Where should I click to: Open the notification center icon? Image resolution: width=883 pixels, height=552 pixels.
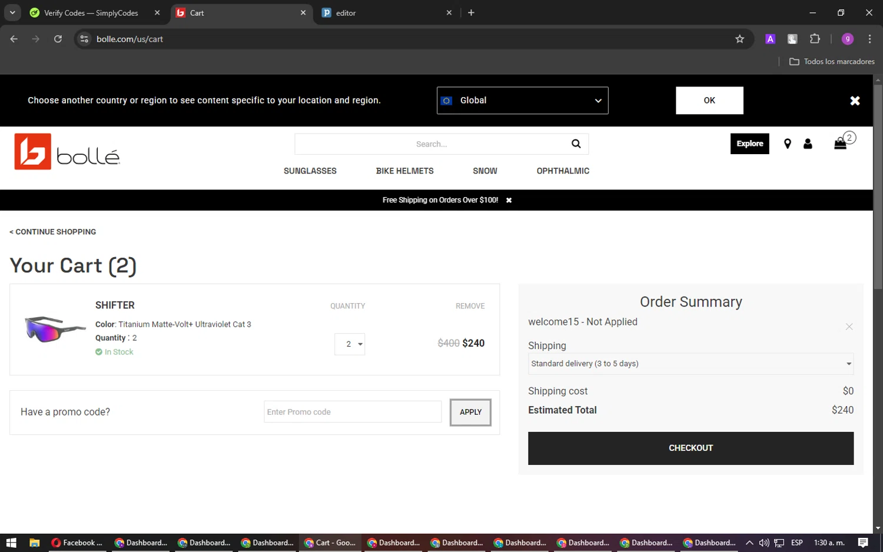(x=863, y=543)
